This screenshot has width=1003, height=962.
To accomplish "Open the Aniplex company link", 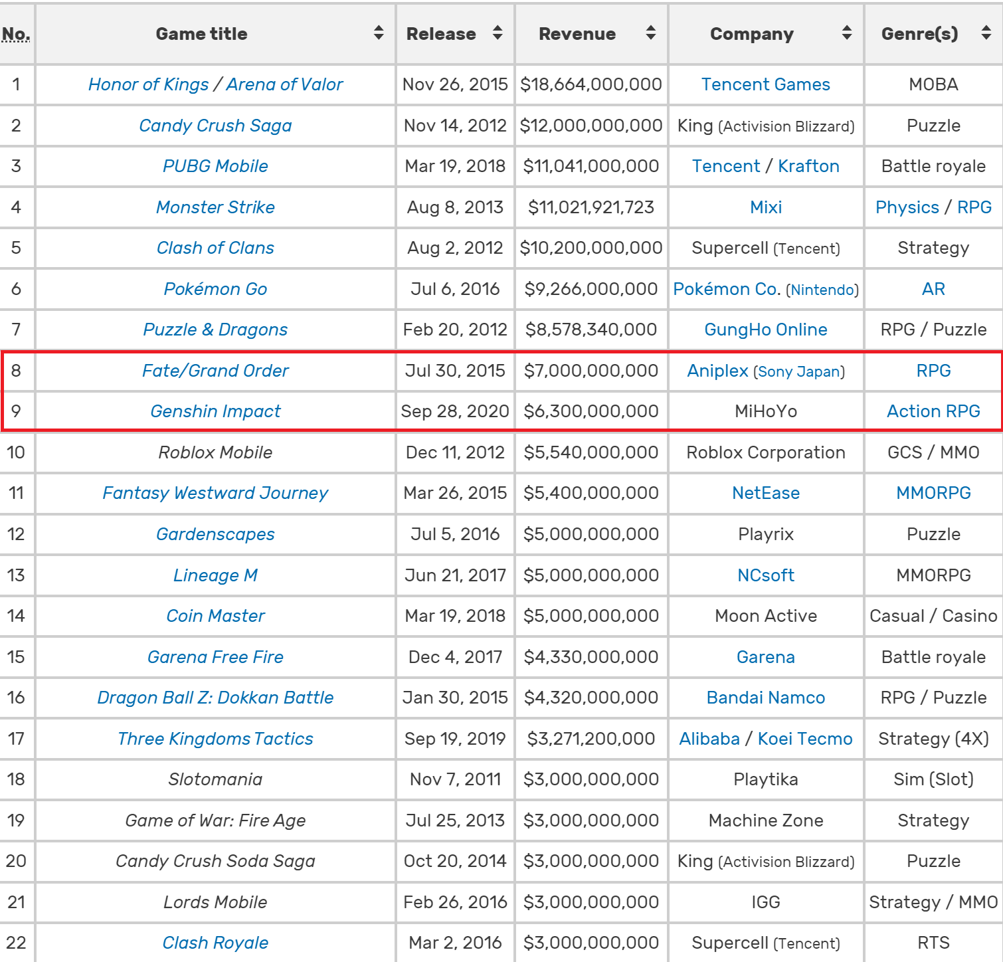I will (717, 371).
